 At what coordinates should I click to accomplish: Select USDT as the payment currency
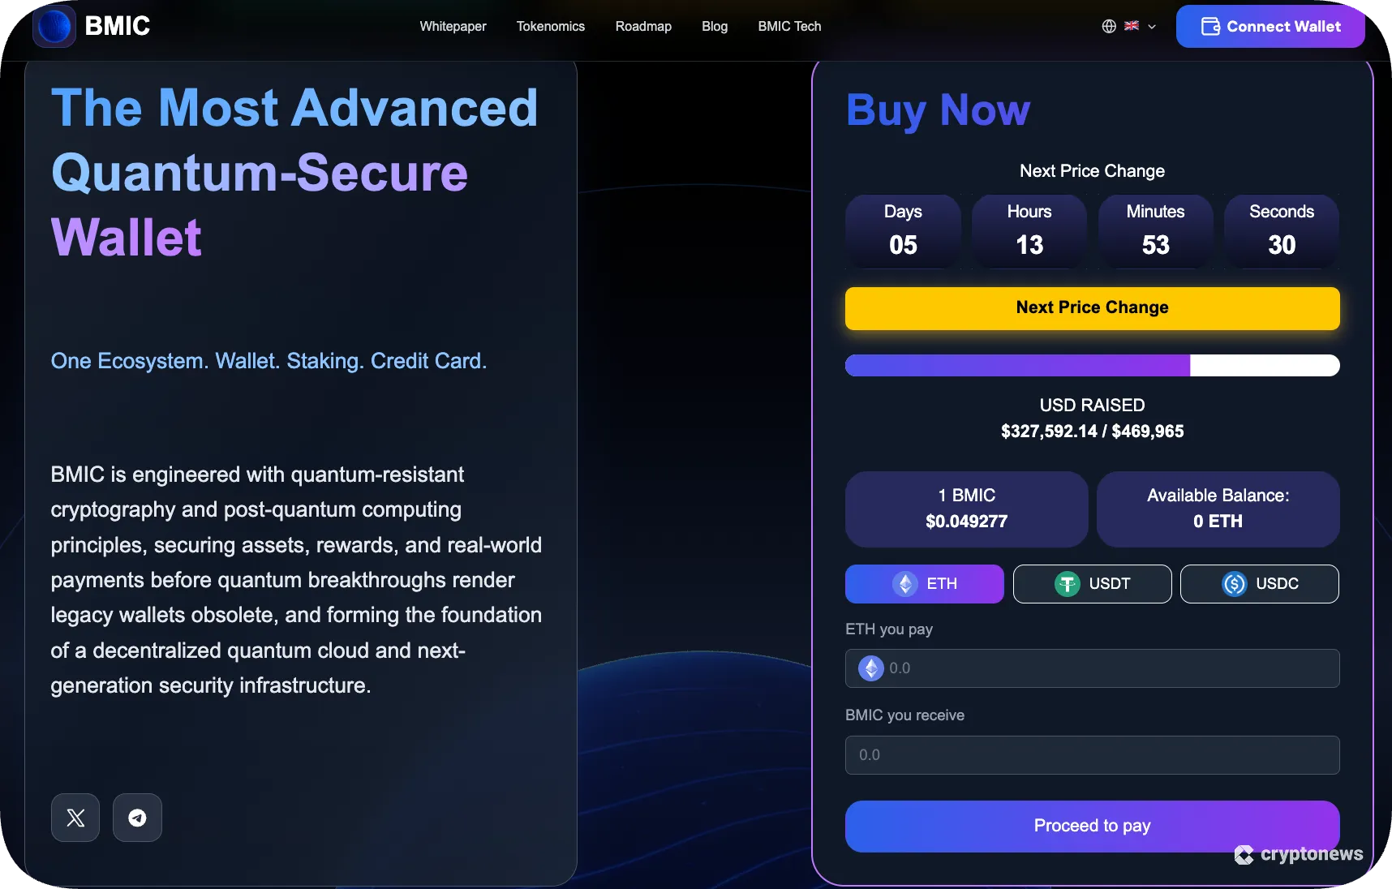[1091, 584]
